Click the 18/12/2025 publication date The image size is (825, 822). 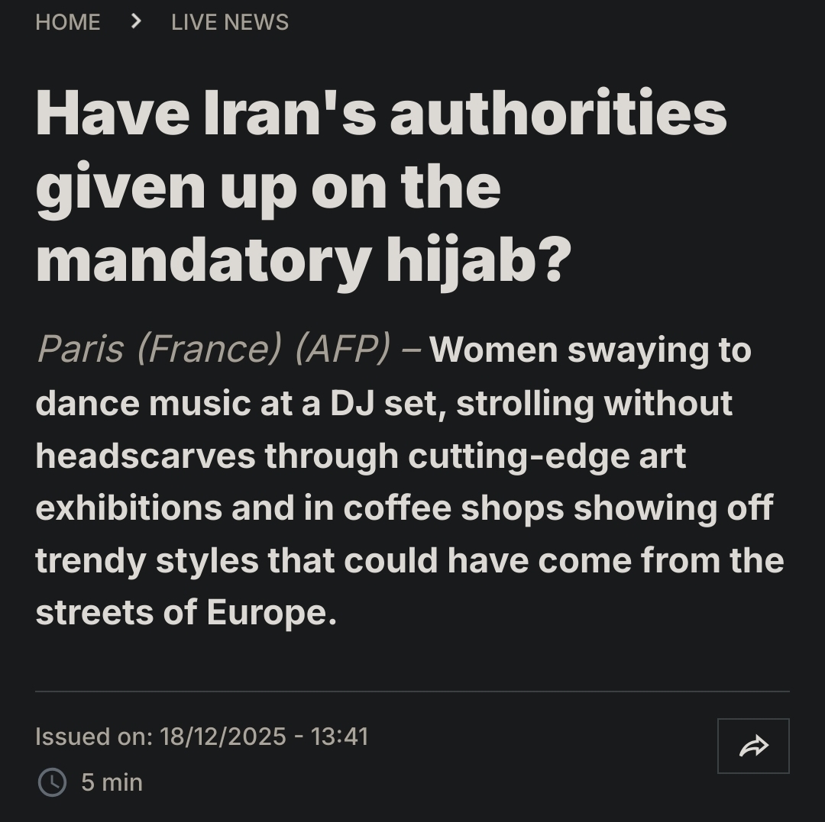coord(223,737)
